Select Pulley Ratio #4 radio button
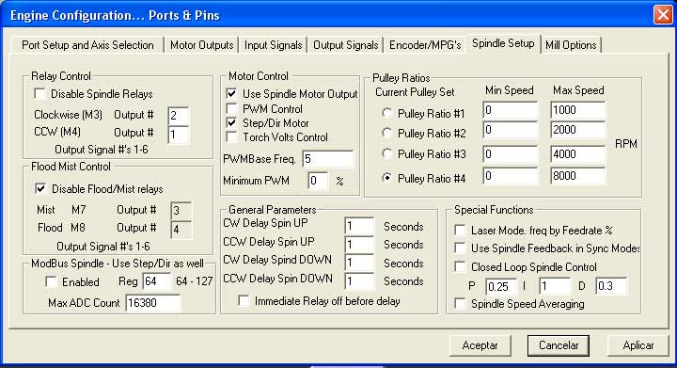 pos(386,178)
